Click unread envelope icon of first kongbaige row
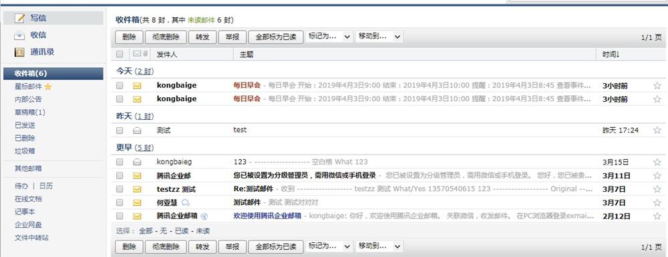Image resolution: width=668 pixels, height=257 pixels. point(137,85)
